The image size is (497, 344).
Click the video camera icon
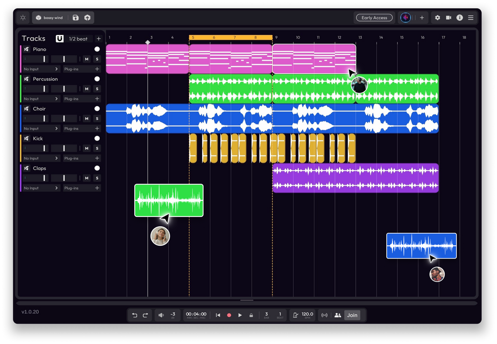(448, 18)
